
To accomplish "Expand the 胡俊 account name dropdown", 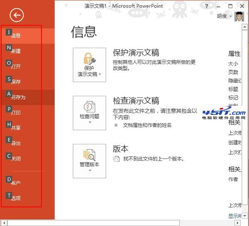I will point(225,16).
